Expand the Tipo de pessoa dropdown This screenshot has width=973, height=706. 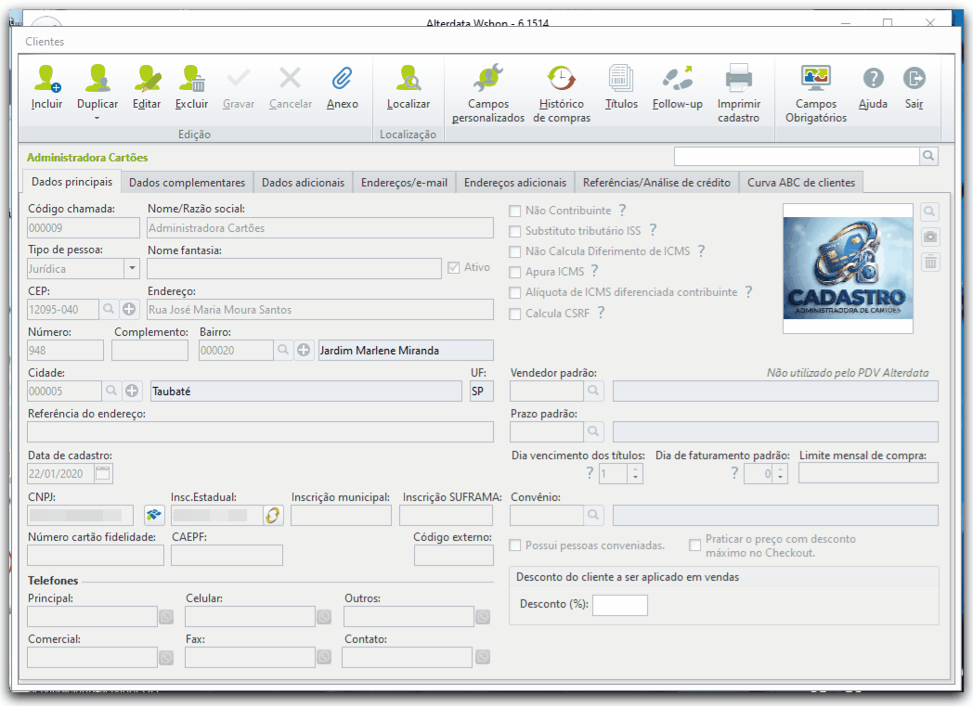(x=132, y=268)
